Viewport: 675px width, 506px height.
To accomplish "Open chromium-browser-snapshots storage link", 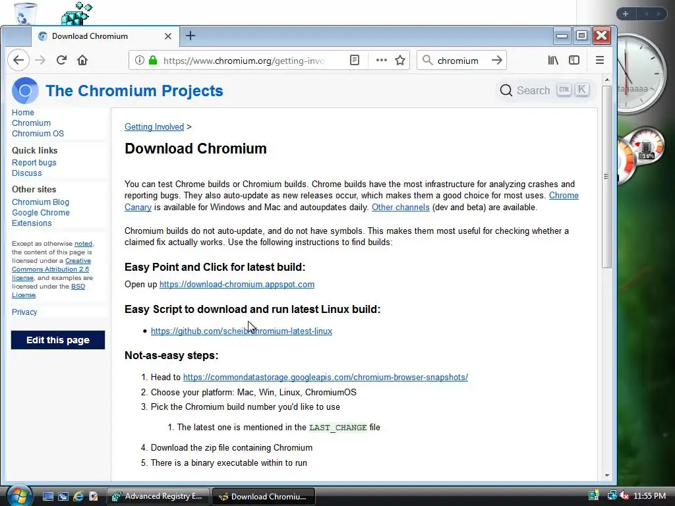I will pyautogui.click(x=326, y=378).
